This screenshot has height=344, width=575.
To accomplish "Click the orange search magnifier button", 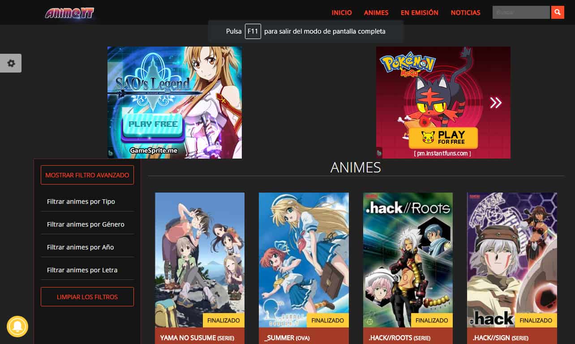I will [x=558, y=13].
